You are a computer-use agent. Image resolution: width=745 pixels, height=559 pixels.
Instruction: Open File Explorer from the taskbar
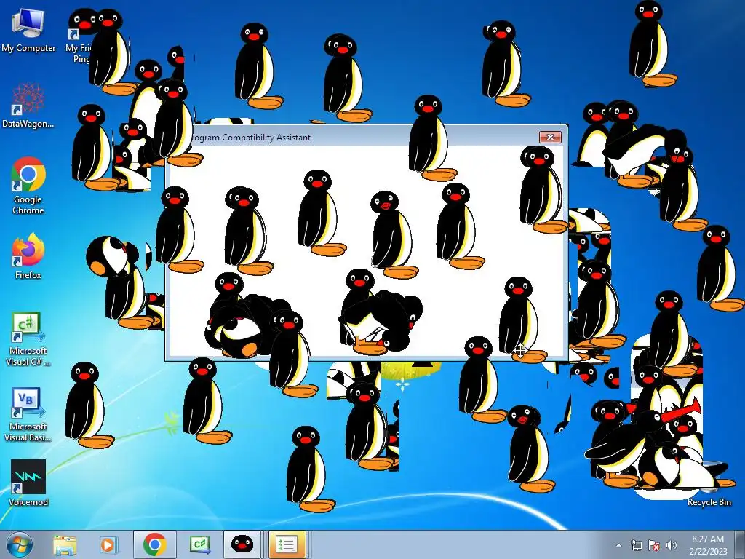pos(65,544)
